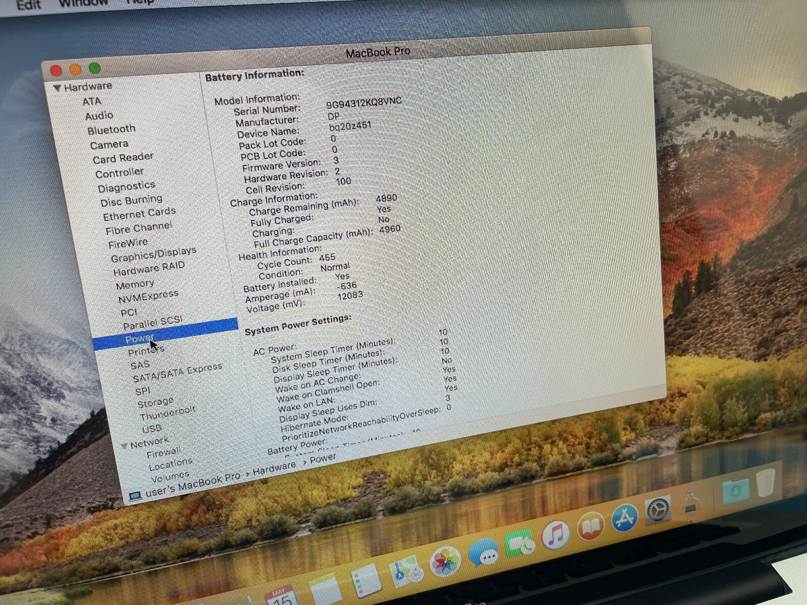Click serial number 9G94312KQ8VNC
This screenshot has width=807, height=605.
(364, 102)
